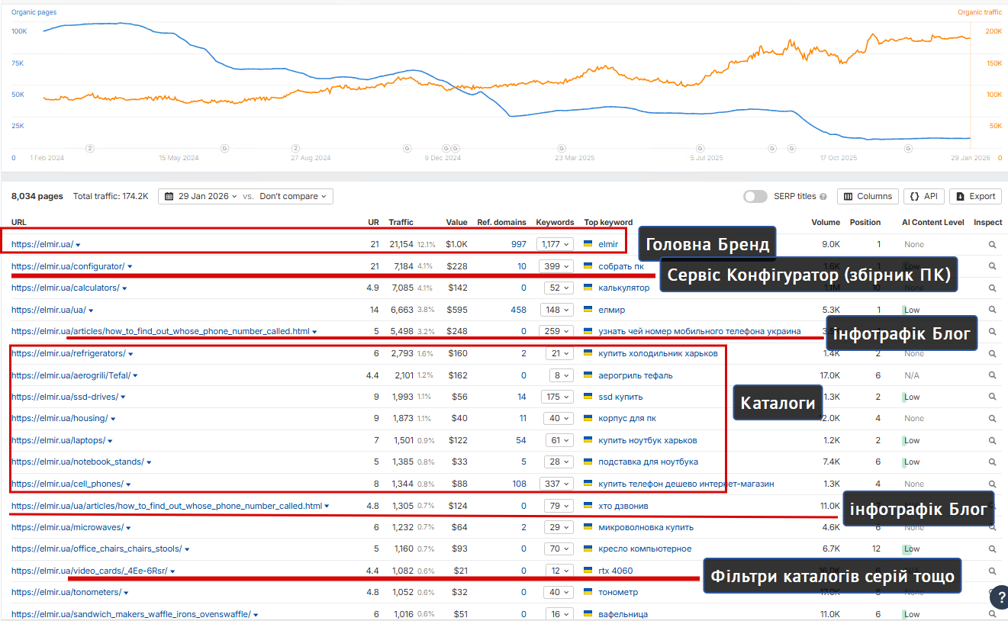
Task: Click the top keyword "rtx 4060"
Action: tap(616, 571)
